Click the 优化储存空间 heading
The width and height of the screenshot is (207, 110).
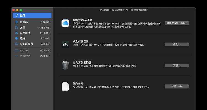point(81,41)
